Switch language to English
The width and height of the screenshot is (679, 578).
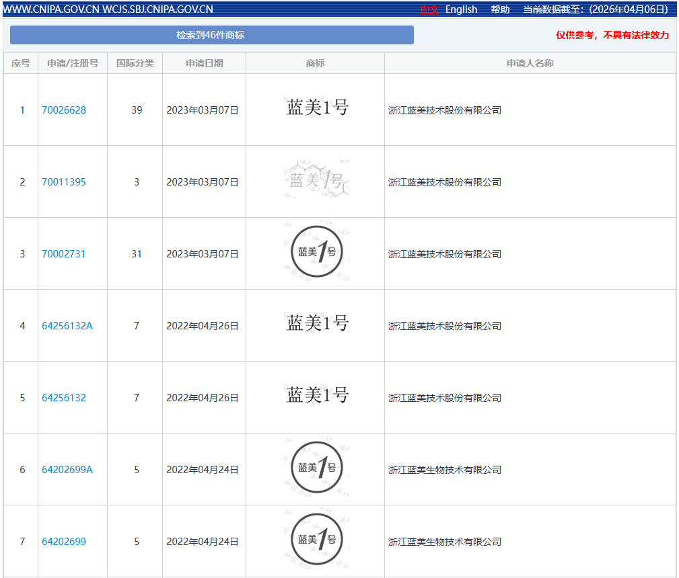[x=461, y=9]
